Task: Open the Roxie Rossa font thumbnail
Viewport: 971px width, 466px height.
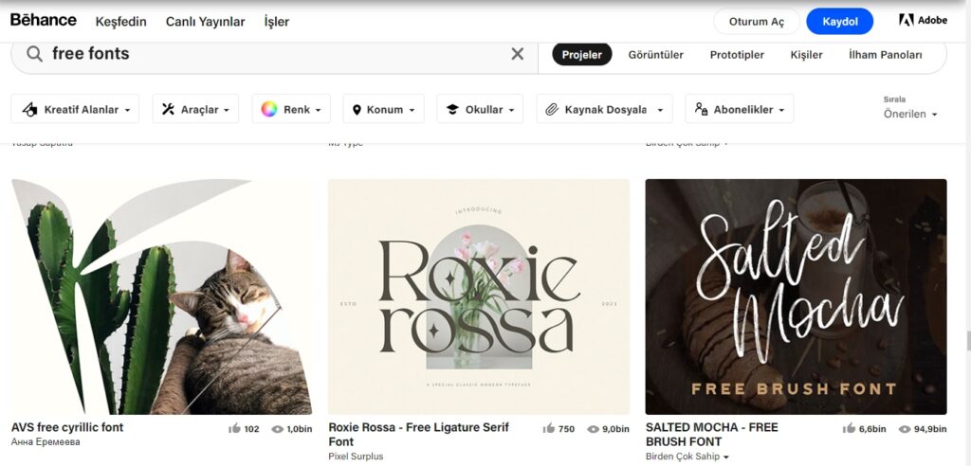Action: click(479, 296)
